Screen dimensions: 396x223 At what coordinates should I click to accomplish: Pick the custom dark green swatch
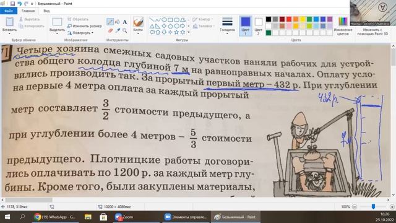pos(269,33)
